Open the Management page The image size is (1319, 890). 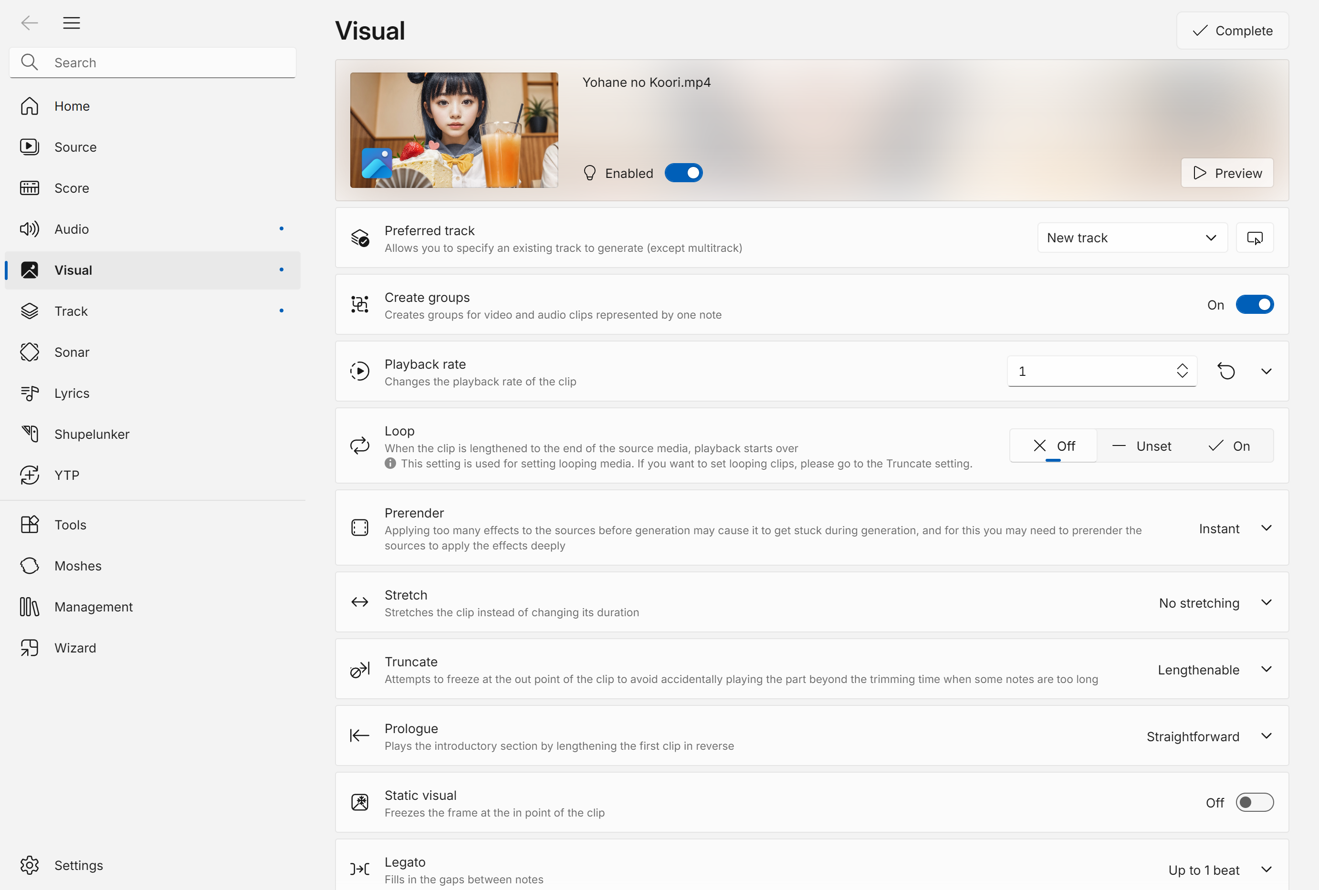[152, 606]
